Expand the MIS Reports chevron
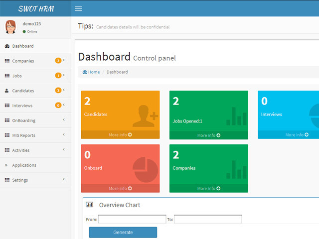319x239 pixels. click(x=64, y=134)
